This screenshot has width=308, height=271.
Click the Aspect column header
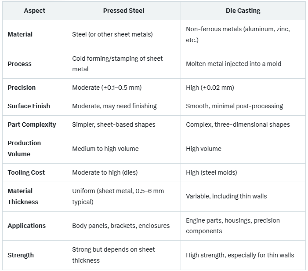point(34,11)
